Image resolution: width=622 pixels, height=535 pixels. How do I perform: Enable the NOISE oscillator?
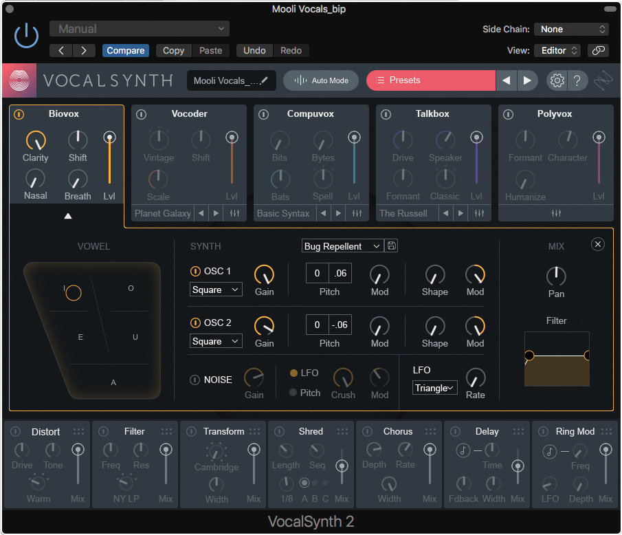pos(195,380)
